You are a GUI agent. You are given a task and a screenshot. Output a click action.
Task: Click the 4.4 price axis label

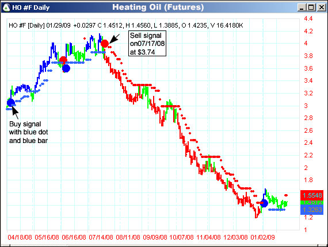pyautogui.click(x=308, y=18)
